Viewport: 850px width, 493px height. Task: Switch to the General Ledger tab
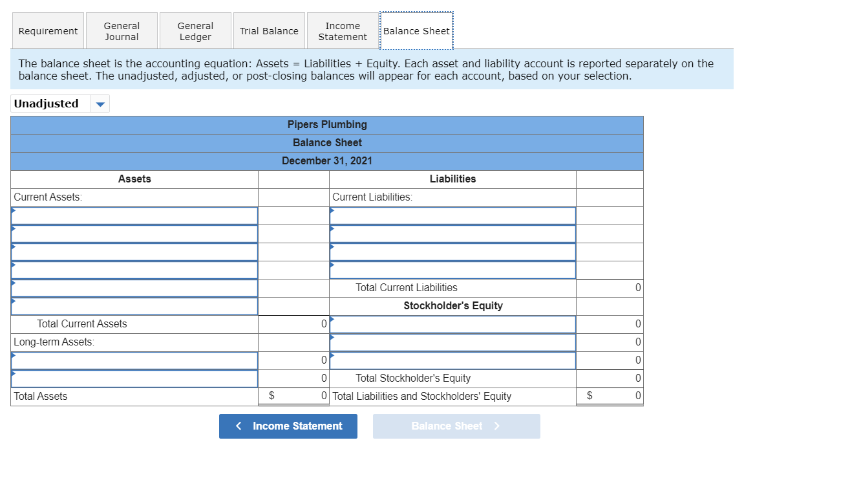pyautogui.click(x=195, y=30)
